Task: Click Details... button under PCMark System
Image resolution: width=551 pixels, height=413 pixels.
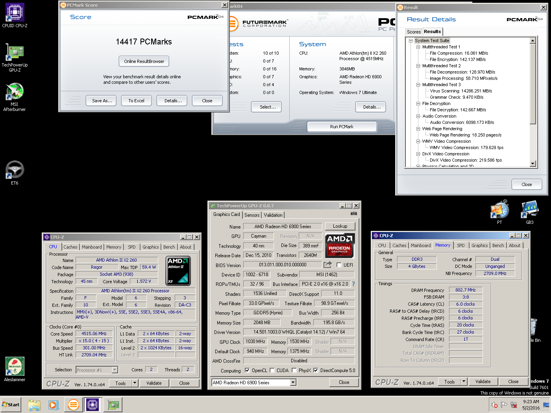Action: (x=372, y=107)
